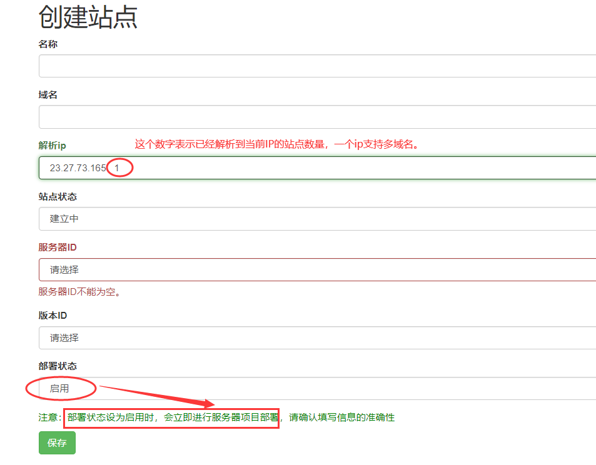Open the 站点状态 dropdown showing 建立中

pos(317,219)
